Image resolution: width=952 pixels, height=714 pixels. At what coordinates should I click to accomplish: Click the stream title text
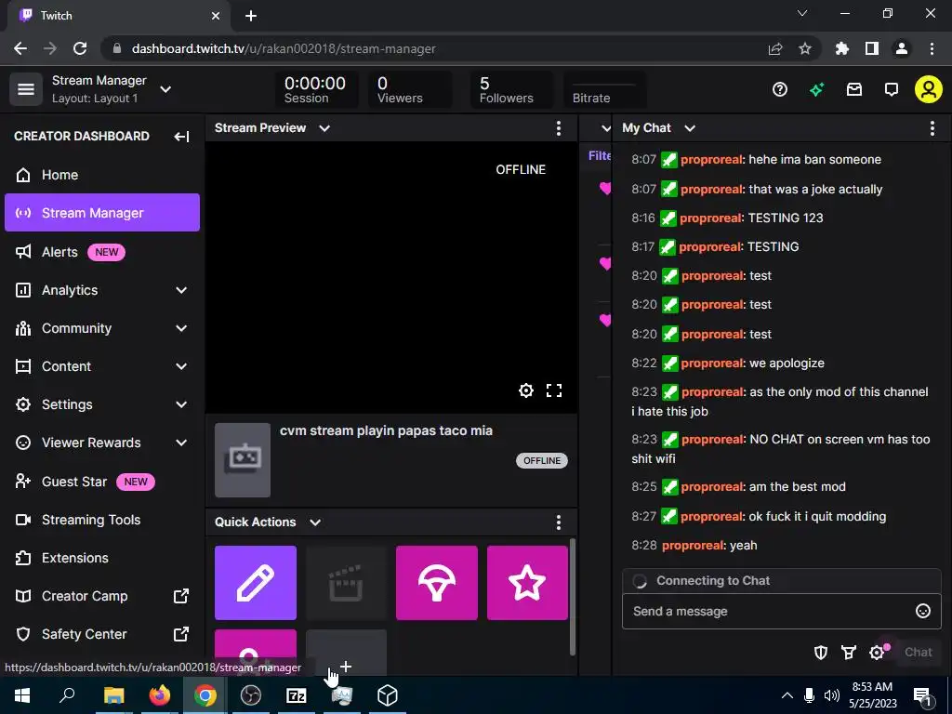pos(386,431)
